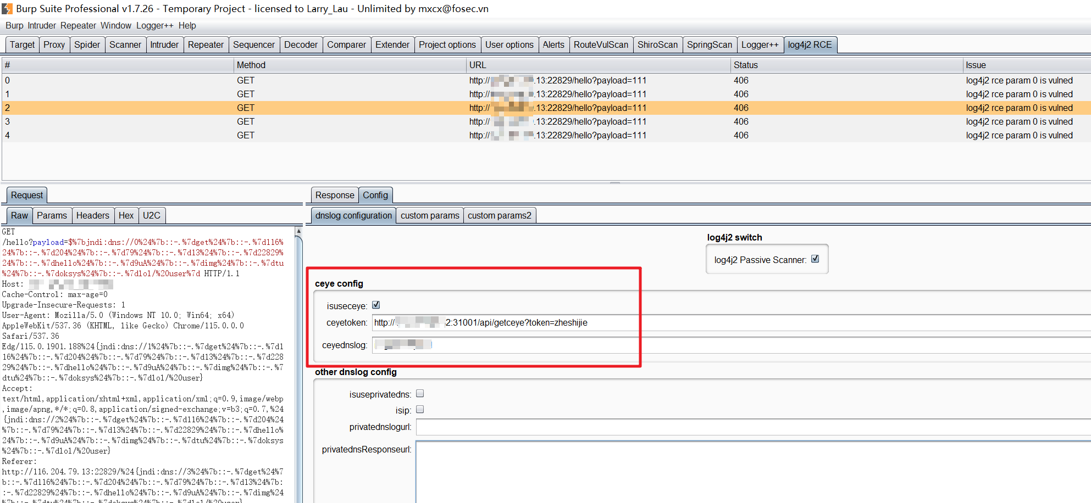Switch to the Proxy tab
This screenshot has height=503, width=1091.
point(54,44)
